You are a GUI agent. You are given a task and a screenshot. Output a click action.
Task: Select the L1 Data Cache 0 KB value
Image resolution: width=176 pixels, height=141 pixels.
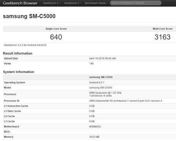coord(92,111)
